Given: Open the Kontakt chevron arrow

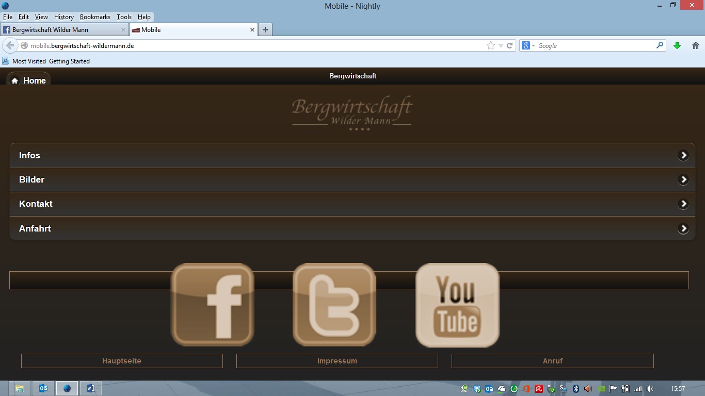Looking at the screenshot, I should (683, 204).
